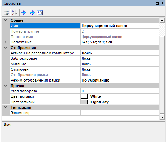Toggle the Свойства panel window position icon

pos(157,4)
